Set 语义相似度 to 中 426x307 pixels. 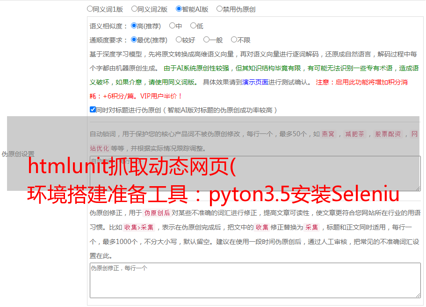pyautogui.click(x=172, y=26)
